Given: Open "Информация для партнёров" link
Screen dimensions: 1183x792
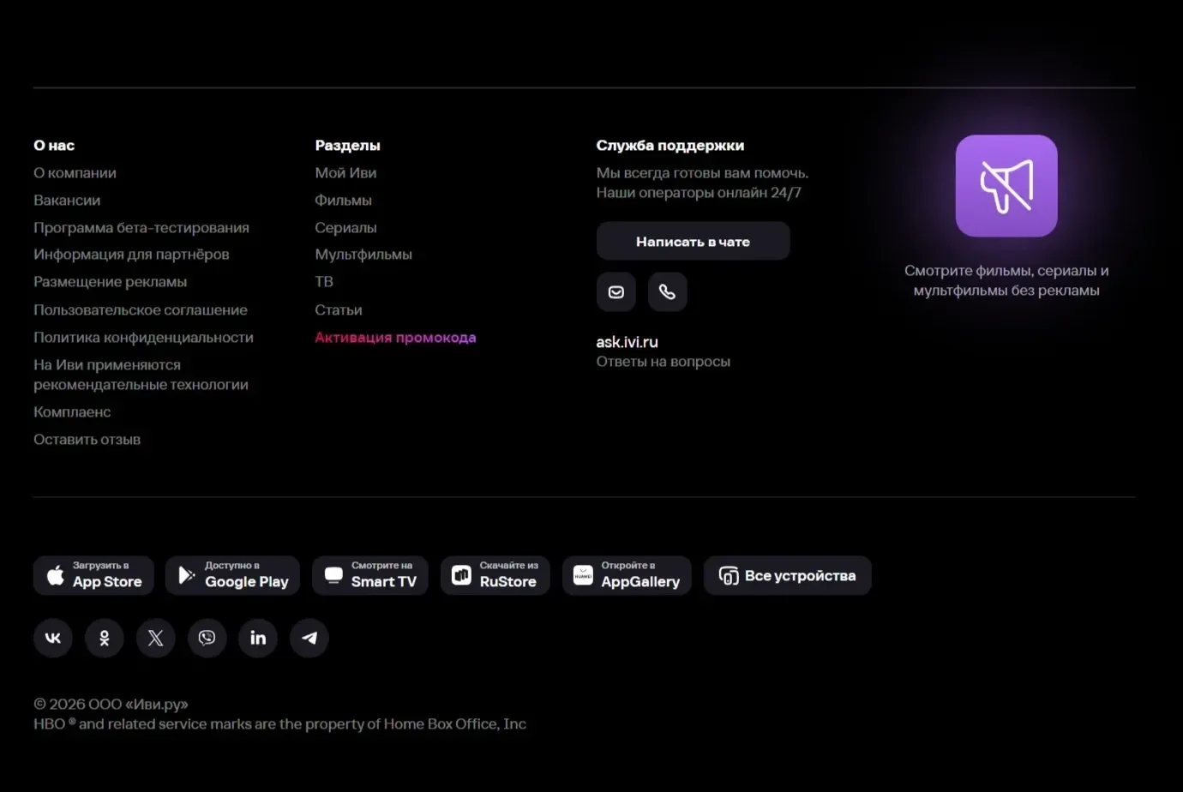Looking at the screenshot, I should [131, 255].
